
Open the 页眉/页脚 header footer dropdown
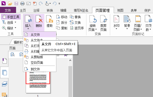point(138,23)
